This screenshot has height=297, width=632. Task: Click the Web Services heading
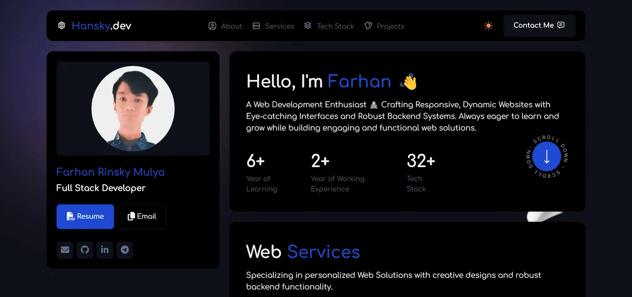pos(303,251)
